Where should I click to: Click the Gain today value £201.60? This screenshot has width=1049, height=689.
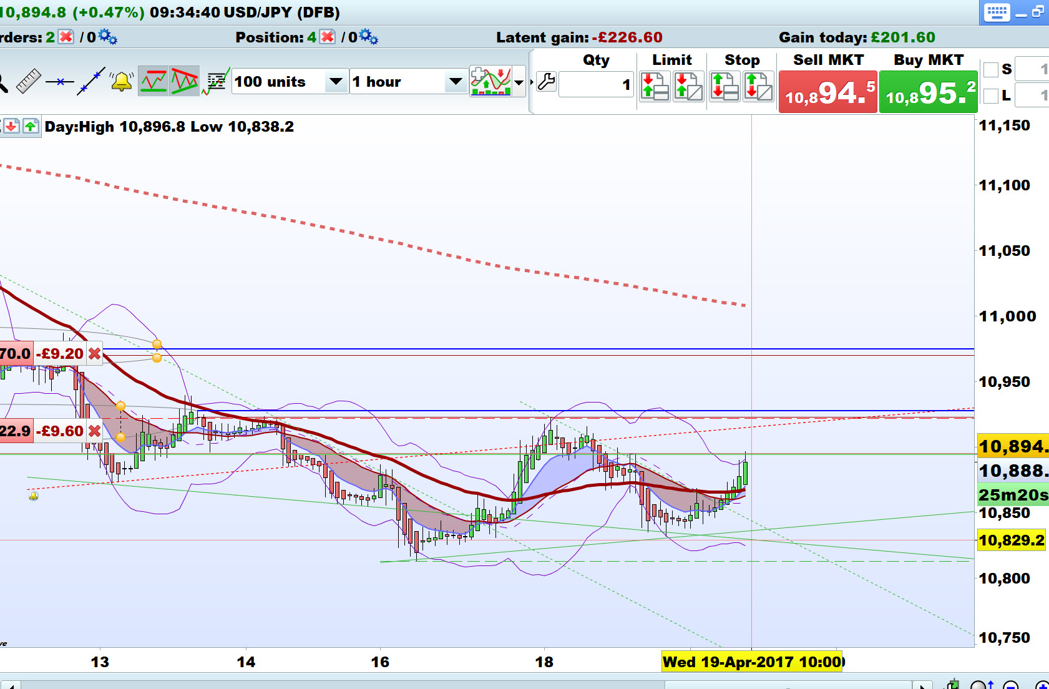[x=903, y=37]
